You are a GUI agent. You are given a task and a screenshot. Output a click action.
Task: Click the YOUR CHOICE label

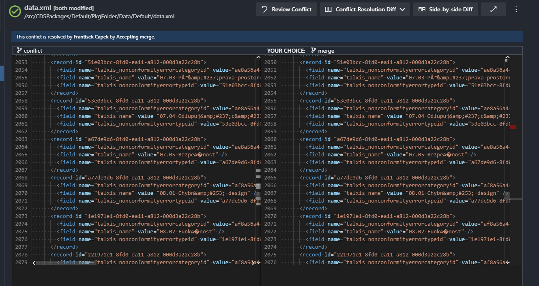(x=286, y=51)
